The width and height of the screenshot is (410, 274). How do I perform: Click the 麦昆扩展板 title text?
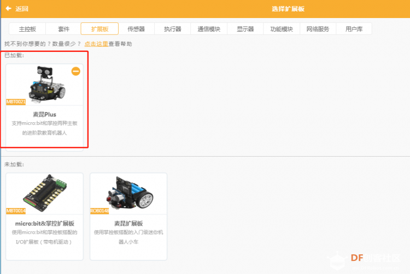pos(128,223)
